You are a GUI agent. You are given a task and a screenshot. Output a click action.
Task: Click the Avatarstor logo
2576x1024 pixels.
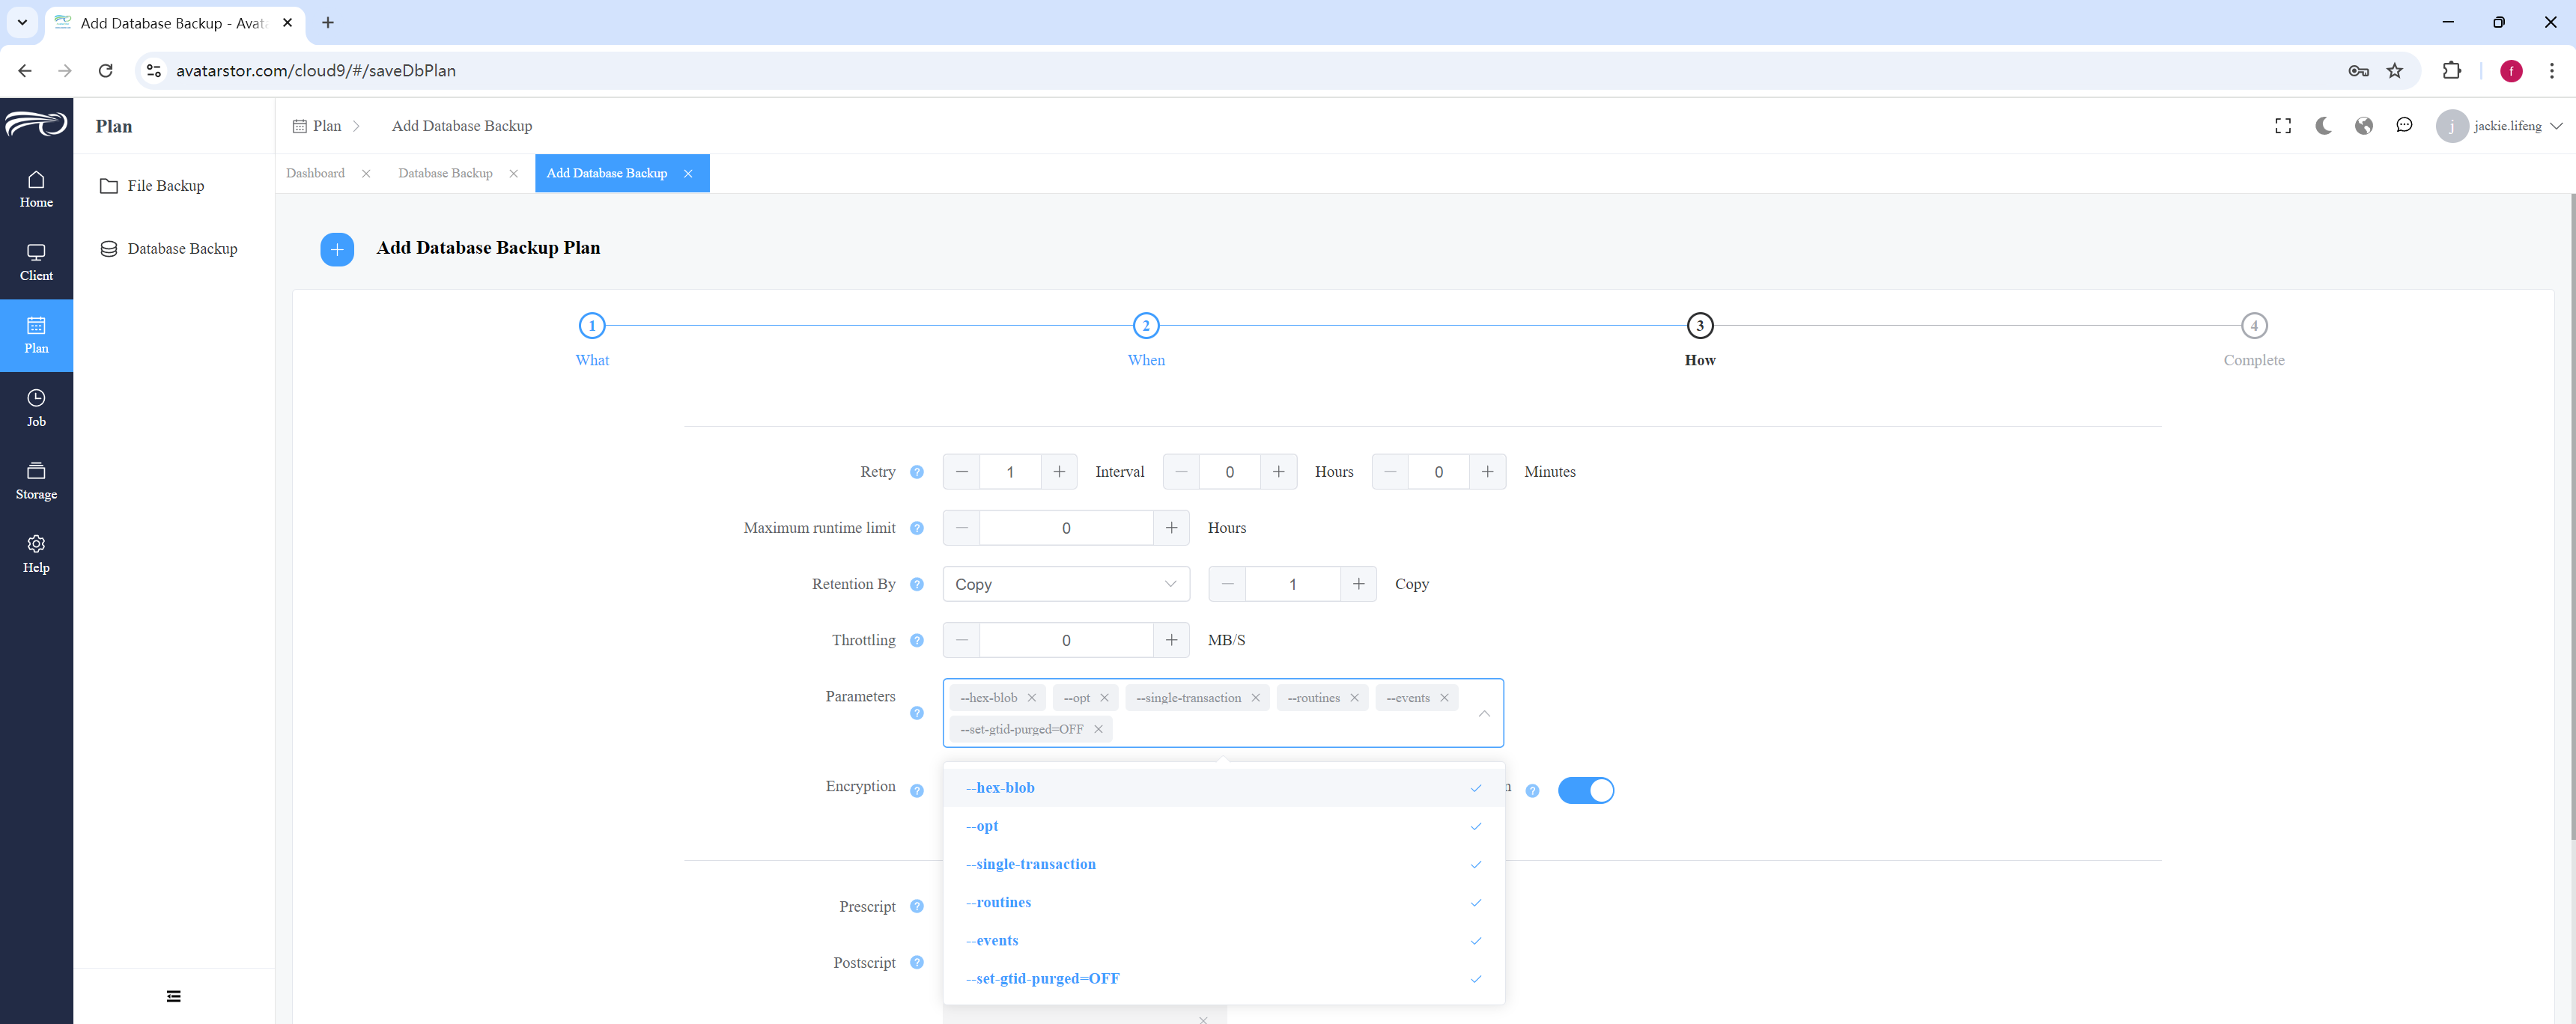pyautogui.click(x=36, y=124)
